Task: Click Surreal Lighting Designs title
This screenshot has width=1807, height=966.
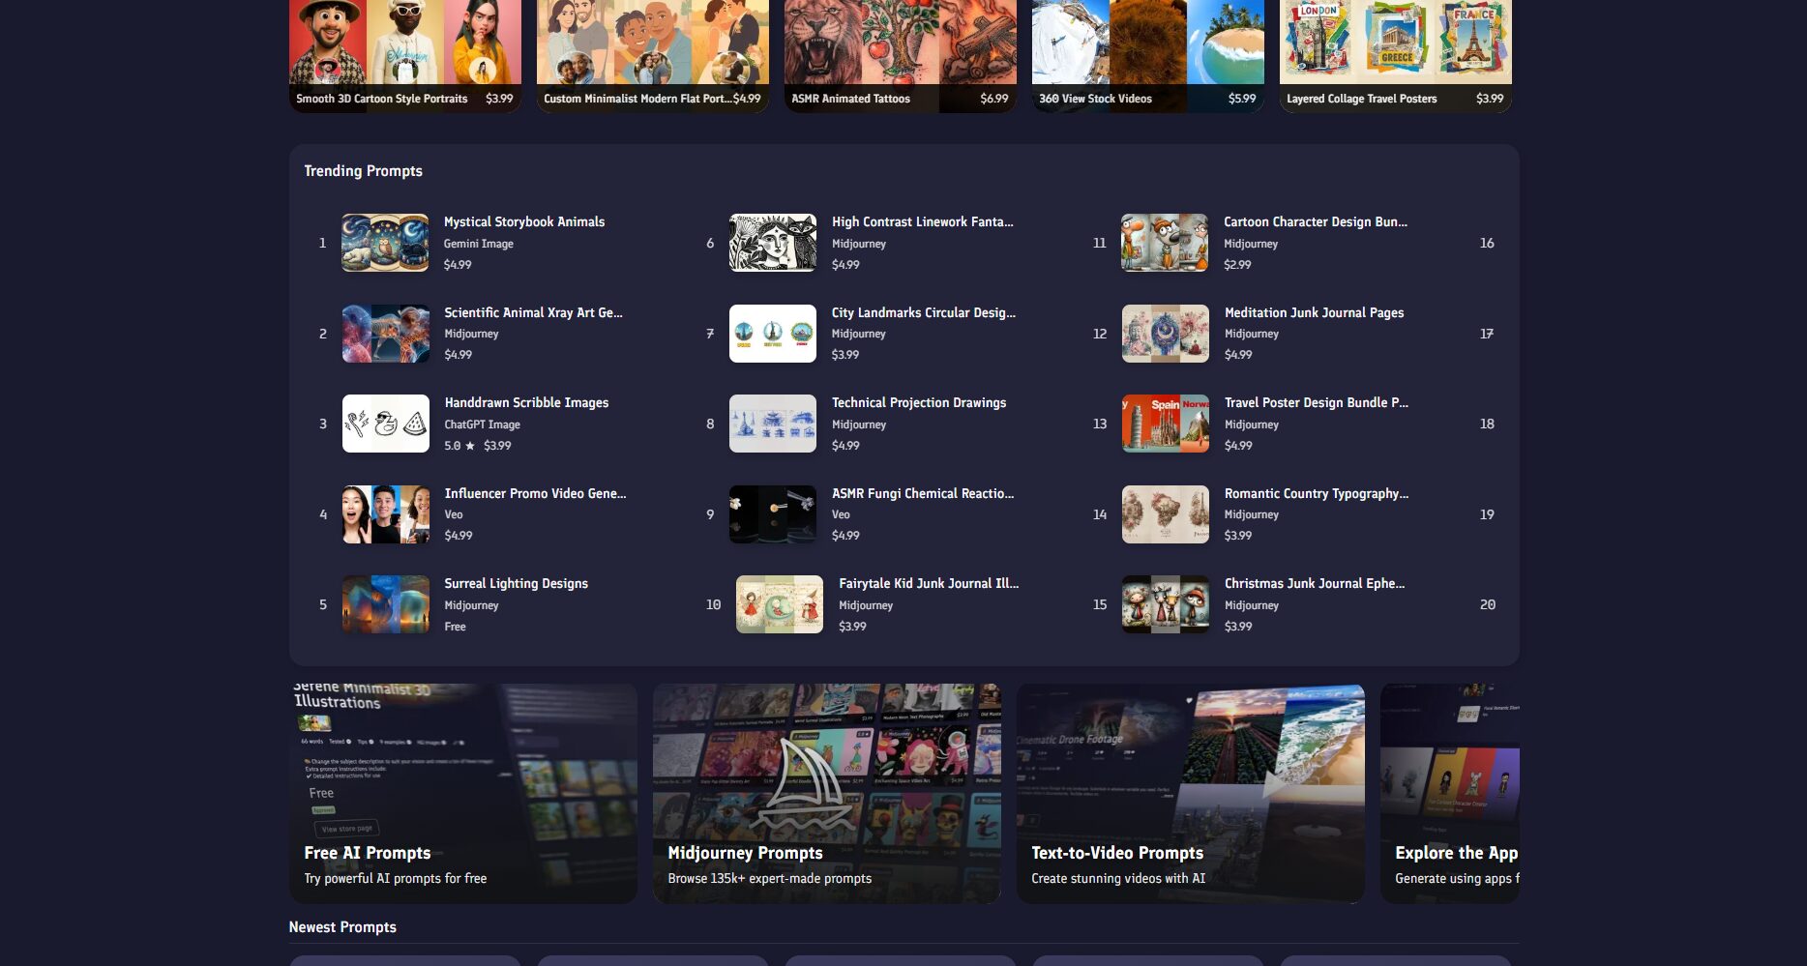Action: pos(516,583)
